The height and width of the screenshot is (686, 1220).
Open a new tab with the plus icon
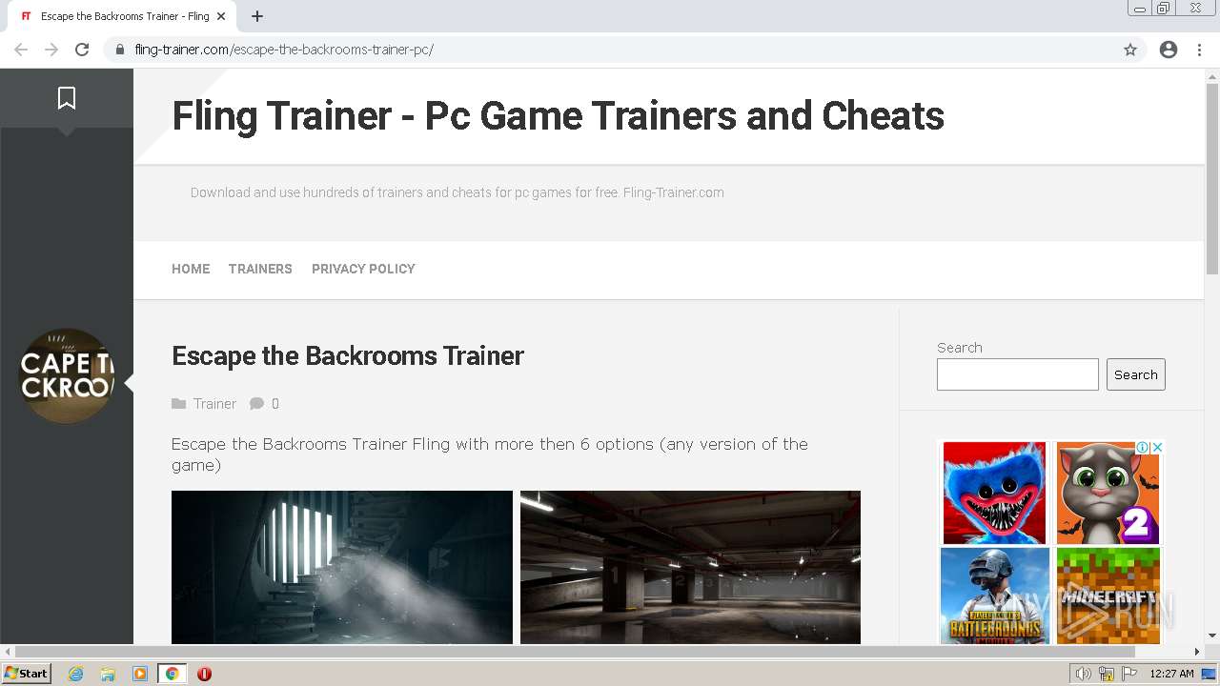[257, 16]
